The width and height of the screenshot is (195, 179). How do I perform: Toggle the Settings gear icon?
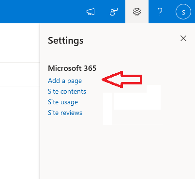tap(137, 12)
